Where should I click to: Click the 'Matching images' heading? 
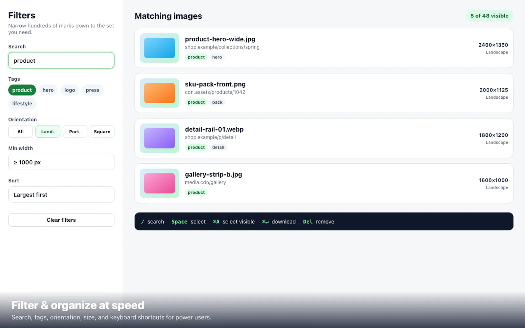point(168,16)
